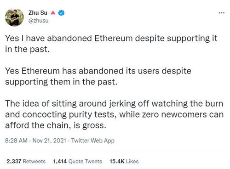This screenshot has height=169, width=230.
Task: Click the paragraph about concocting purity tests
Action: pyautogui.click(x=114, y=114)
